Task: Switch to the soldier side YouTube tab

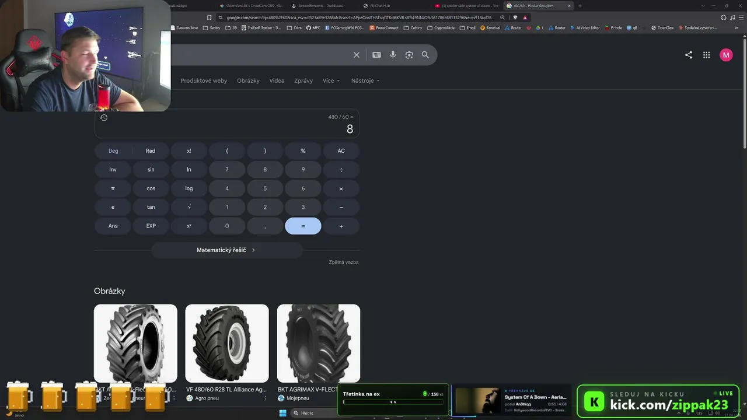Action: point(467,6)
